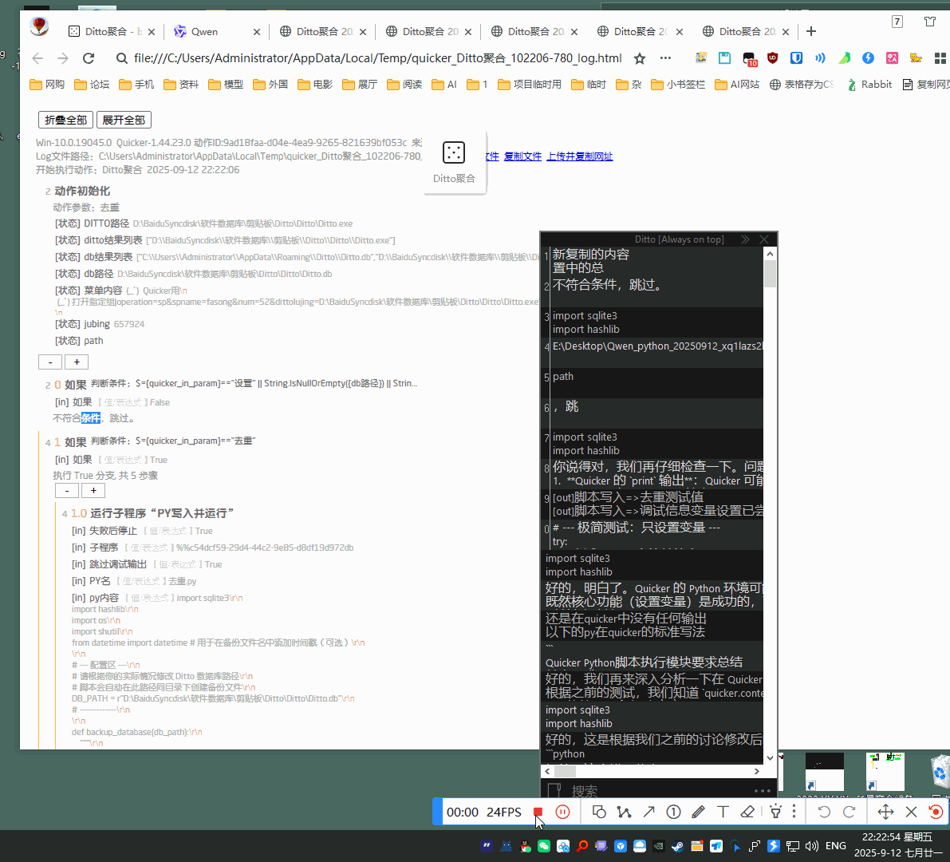
Task: Reload the browser page
Action: point(89,58)
